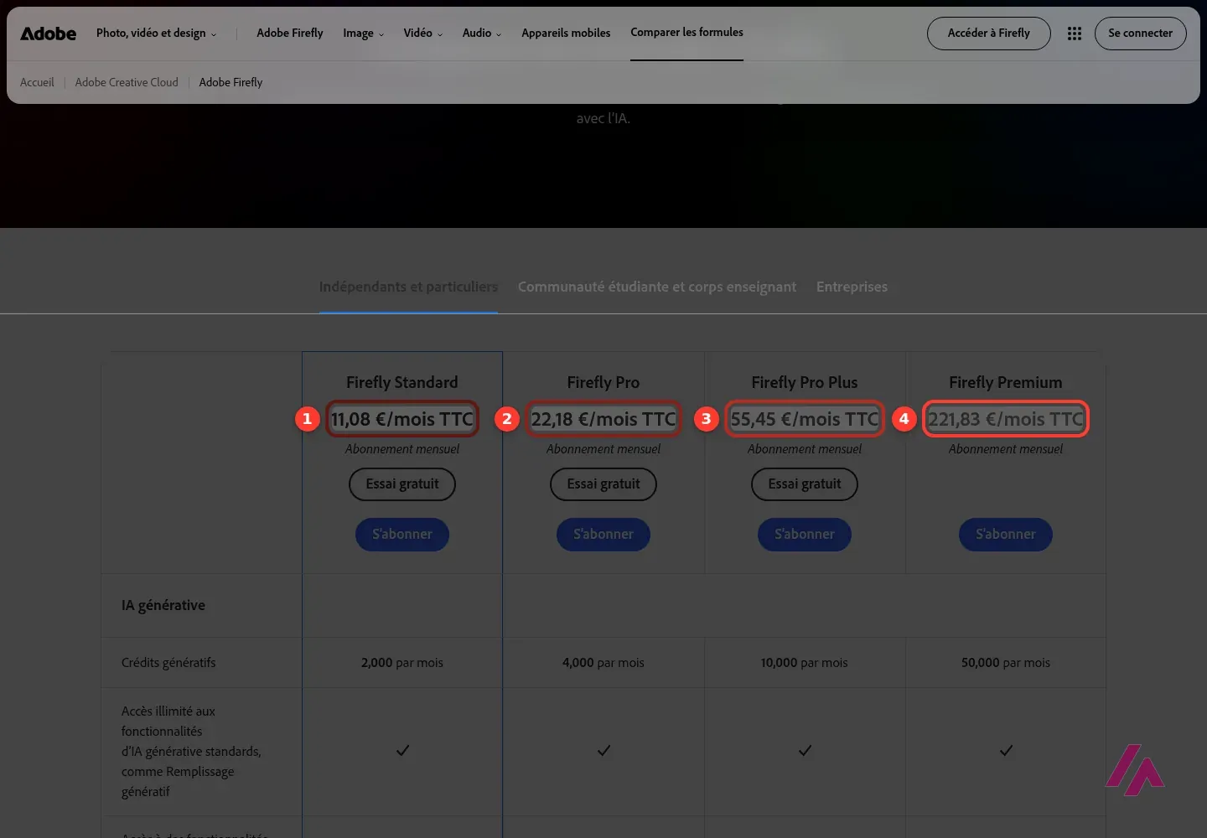Click Firefly Premium plan title
The width and height of the screenshot is (1207, 838).
(x=1006, y=382)
